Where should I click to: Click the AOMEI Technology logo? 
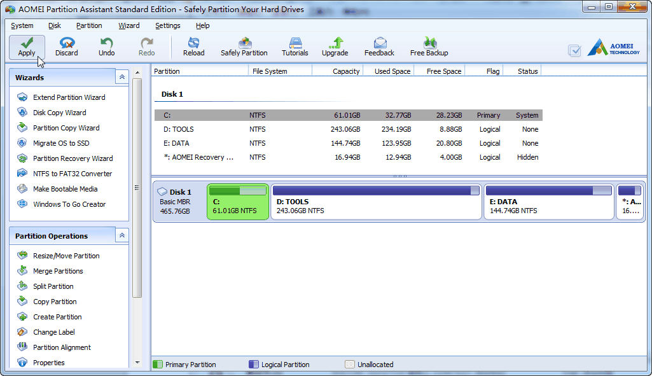tap(613, 48)
